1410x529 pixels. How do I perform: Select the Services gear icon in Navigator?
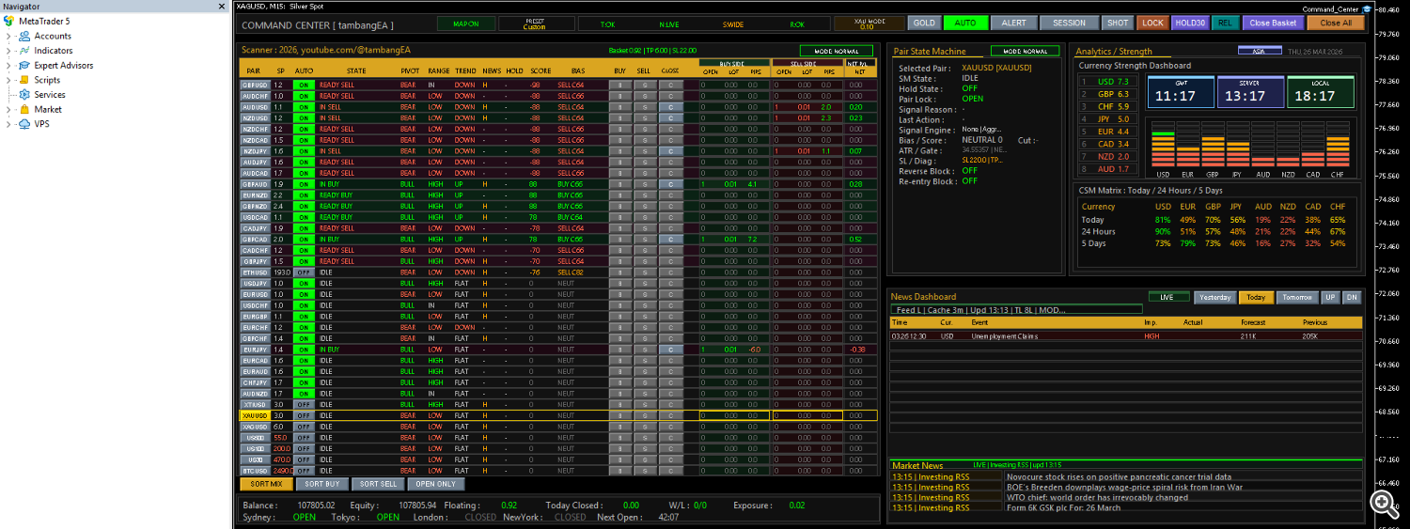[24, 95]
